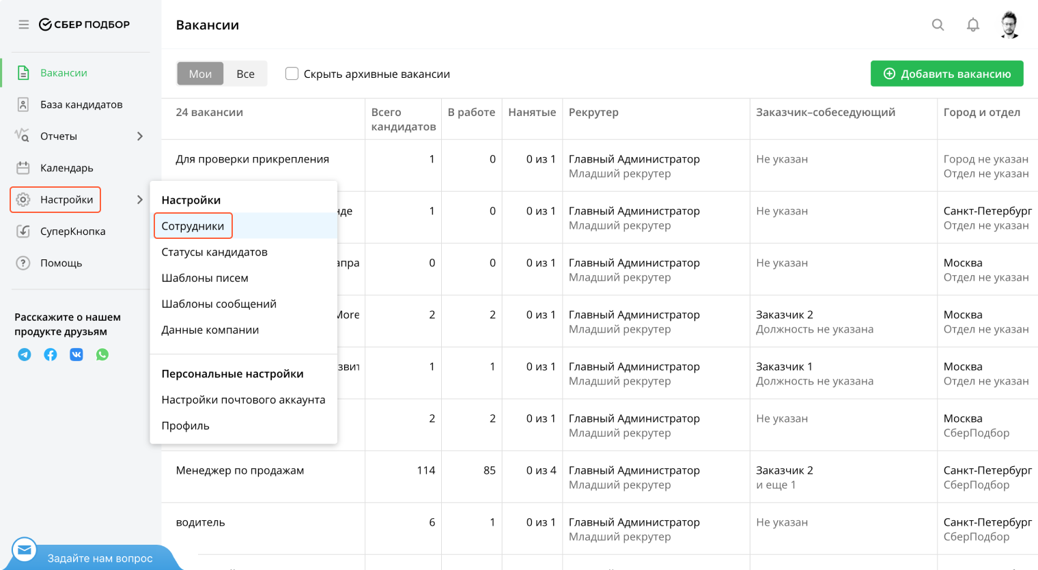
Task: Select 'Сотрудники' in settings menu
Action: [193, 226]
